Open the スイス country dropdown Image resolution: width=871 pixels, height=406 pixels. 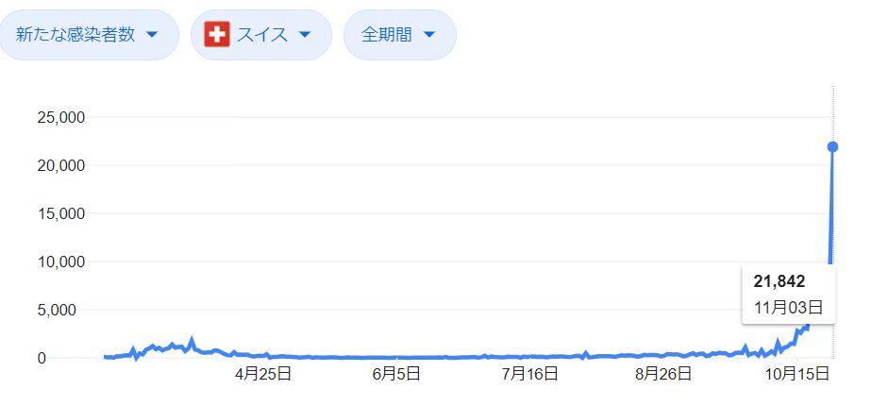(261, 35)
